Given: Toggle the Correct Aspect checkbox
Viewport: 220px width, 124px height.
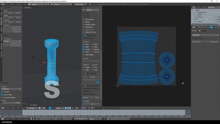Looking at the screenshot, I should pos(2,95).
